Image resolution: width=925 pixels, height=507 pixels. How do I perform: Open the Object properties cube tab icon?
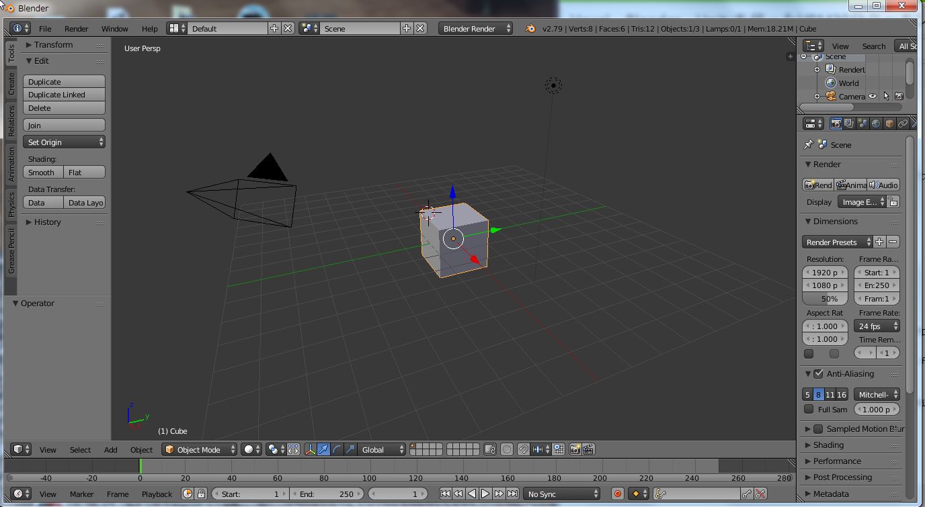pyautogui.click(x=889, y=124)
